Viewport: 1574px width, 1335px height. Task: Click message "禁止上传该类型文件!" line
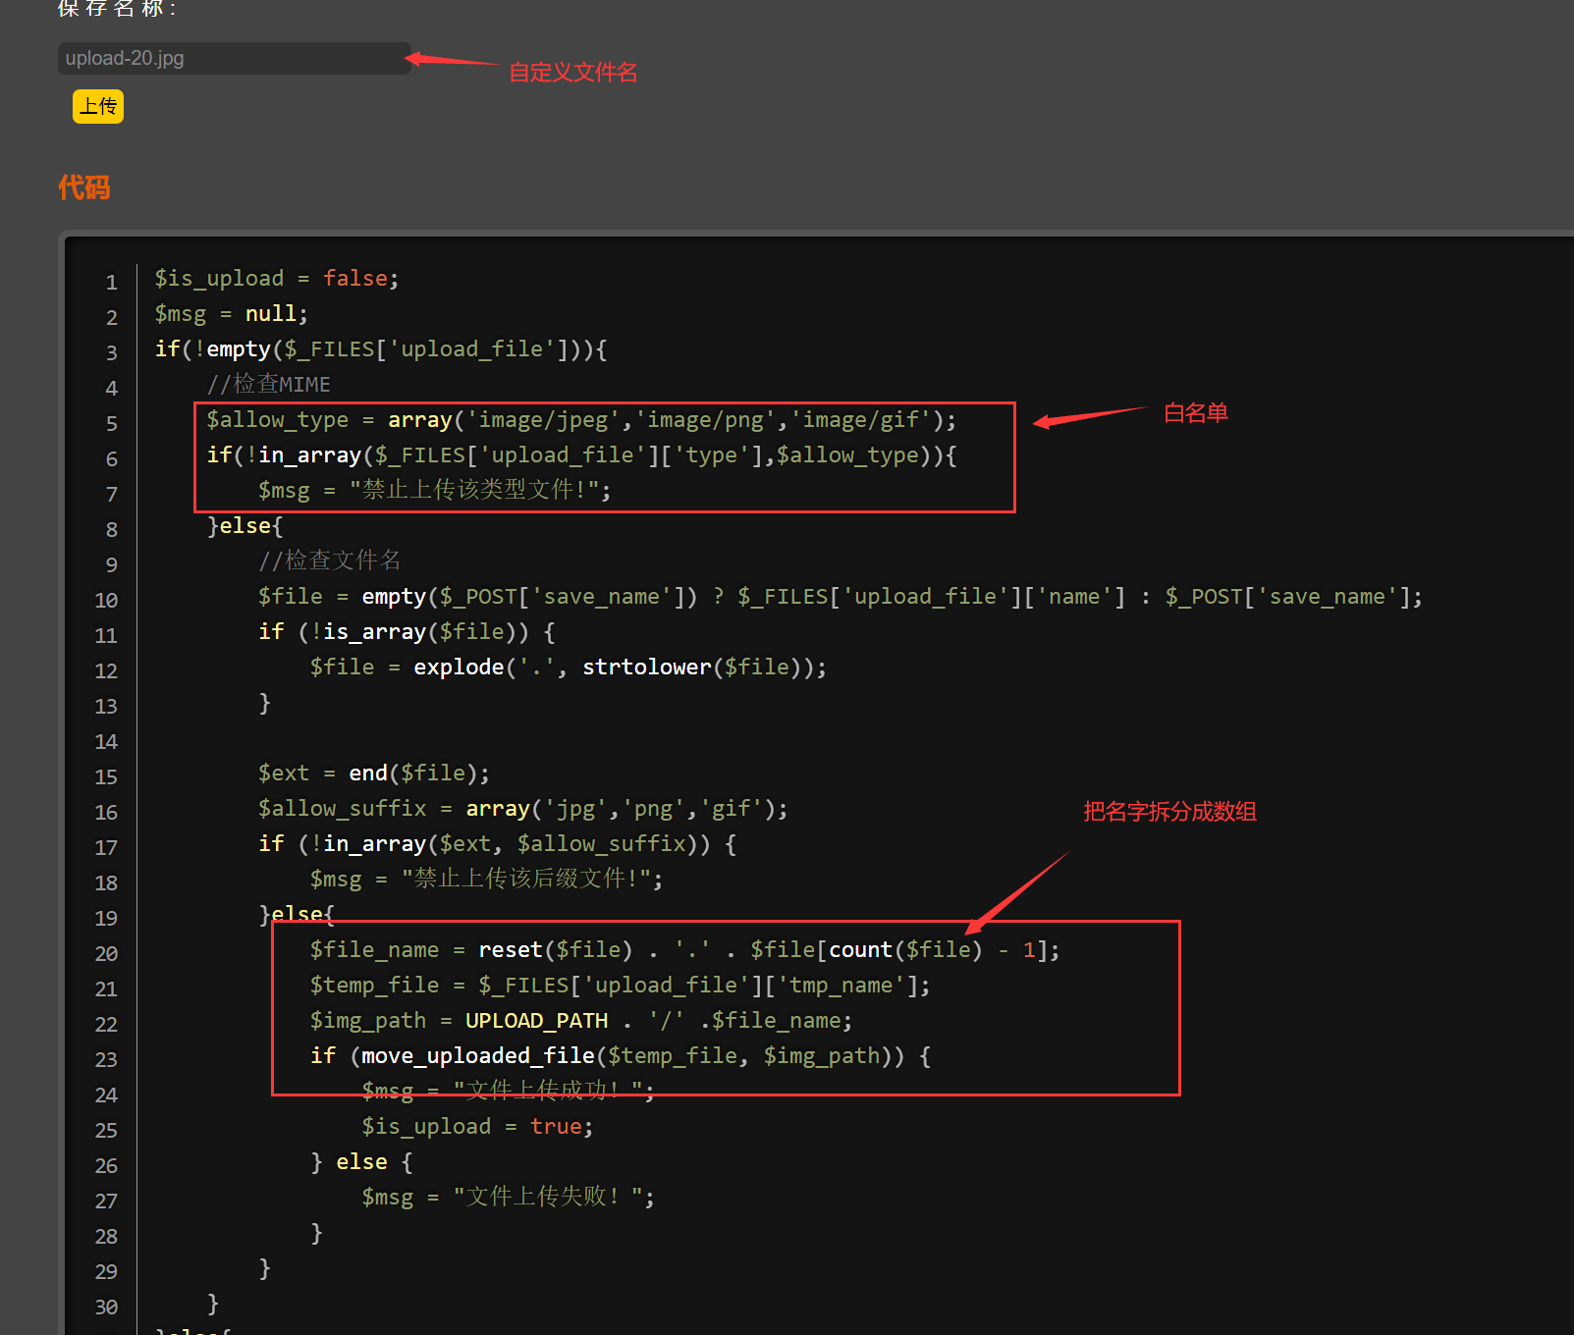click(x=434, y=490)
